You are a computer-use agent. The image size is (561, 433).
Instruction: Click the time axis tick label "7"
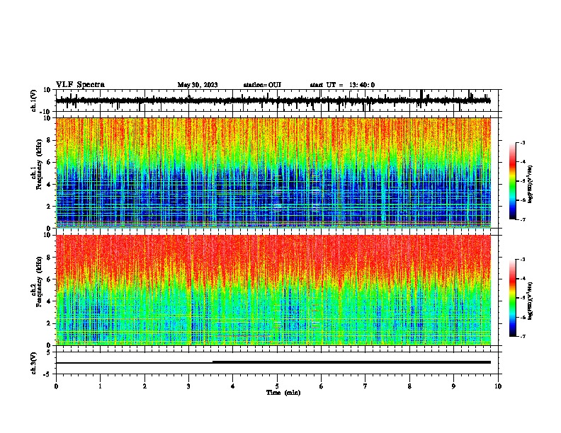pyautogui.click(x=365, y=386)
